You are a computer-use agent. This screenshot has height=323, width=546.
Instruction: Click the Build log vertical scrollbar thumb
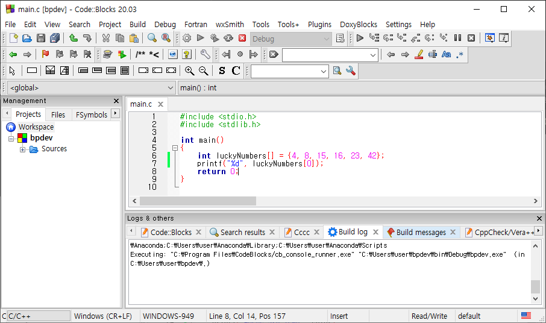pyautogui.click(x=535, y=287)
